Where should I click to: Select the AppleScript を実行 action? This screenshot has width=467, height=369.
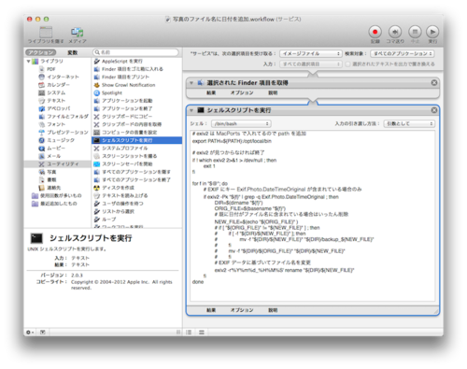[122, 62]
